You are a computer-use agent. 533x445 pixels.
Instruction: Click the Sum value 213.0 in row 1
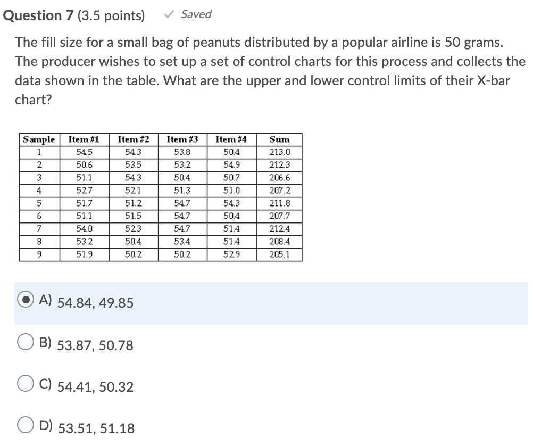(280, 152)
